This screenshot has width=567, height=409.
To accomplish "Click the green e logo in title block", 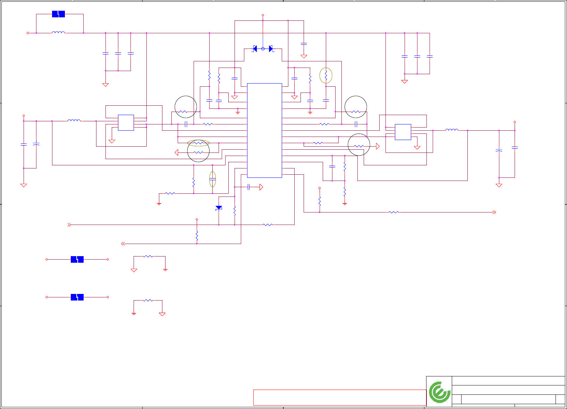I will 439,392.
